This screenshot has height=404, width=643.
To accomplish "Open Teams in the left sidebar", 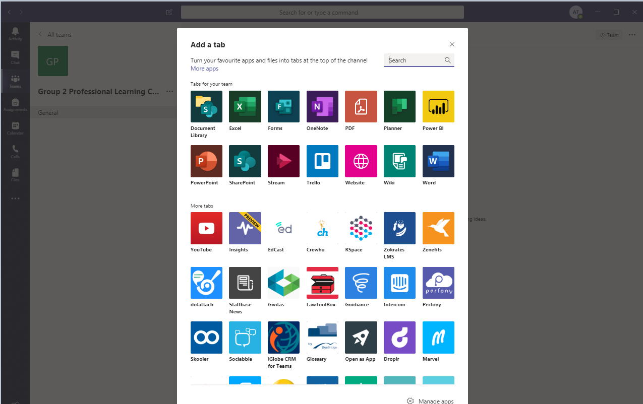I will pyautogui.click(x=15, y=81).
